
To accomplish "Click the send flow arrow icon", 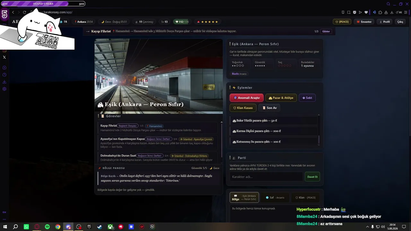I will pos(360,12).
